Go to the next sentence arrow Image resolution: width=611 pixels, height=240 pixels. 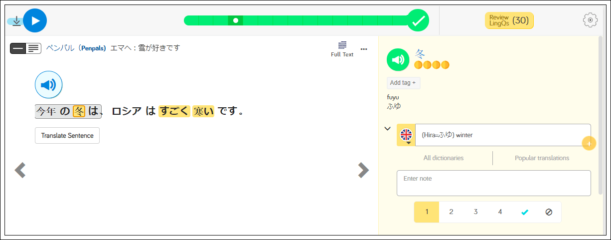coord(363,170)
